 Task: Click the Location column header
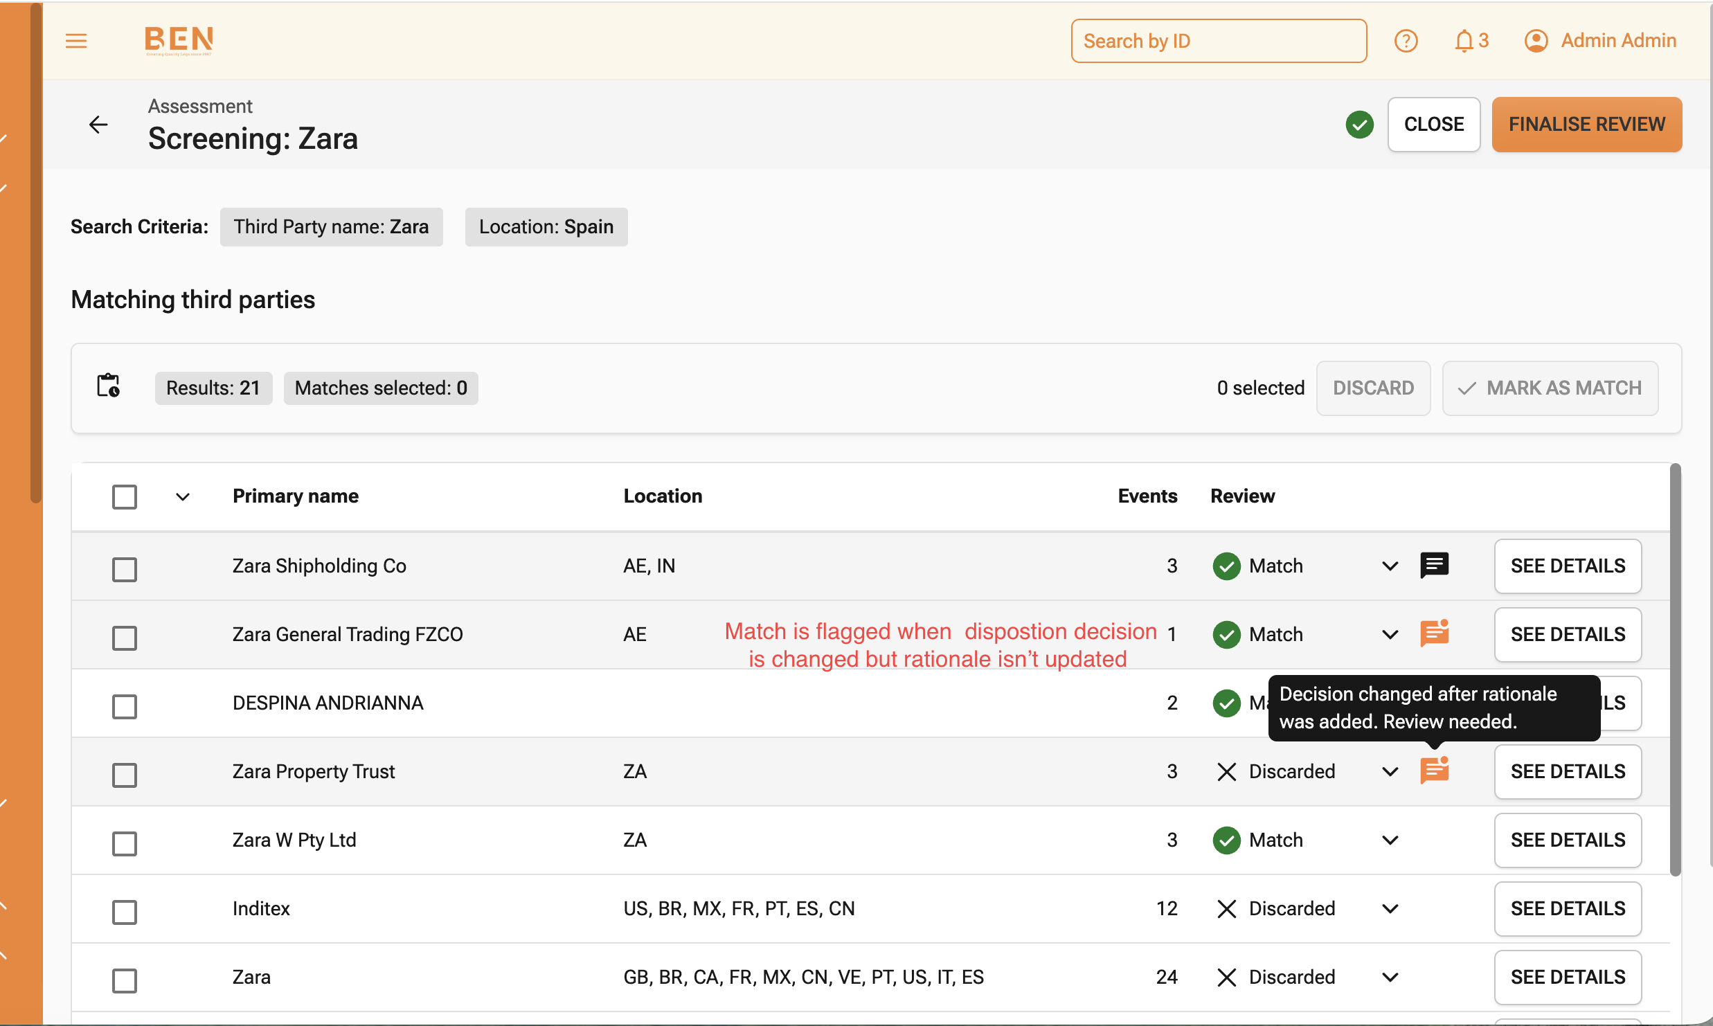click(x=663, y=496)
